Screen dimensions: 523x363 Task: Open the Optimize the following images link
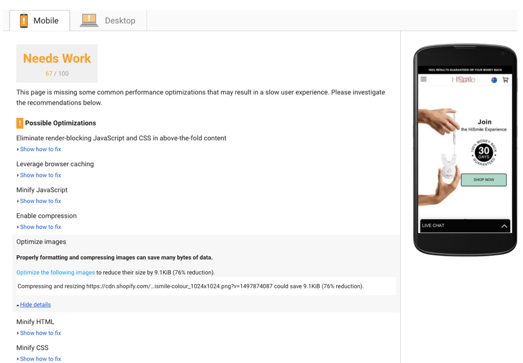56,272
